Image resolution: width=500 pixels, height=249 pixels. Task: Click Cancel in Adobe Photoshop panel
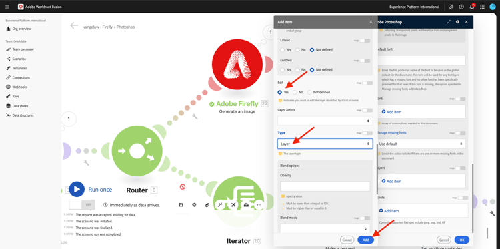point(444,240)
